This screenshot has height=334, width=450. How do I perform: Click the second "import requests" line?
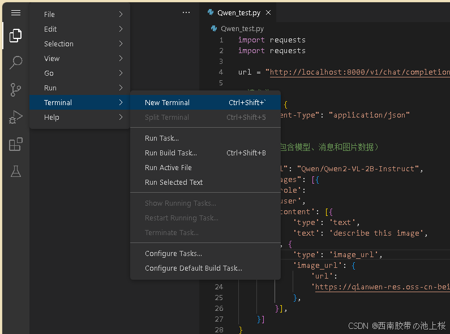[272, 51]
